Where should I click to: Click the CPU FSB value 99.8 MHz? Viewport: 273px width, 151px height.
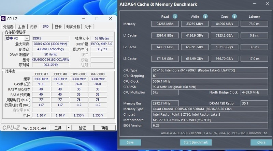210,87
